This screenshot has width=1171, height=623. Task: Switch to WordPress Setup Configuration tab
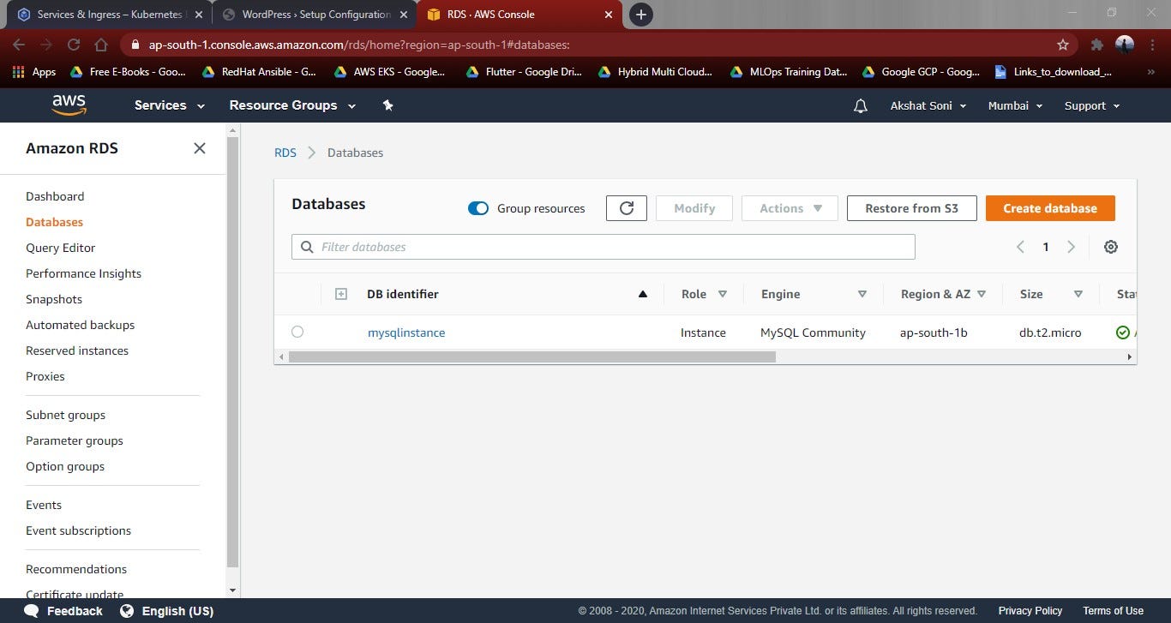coord(315,15)
